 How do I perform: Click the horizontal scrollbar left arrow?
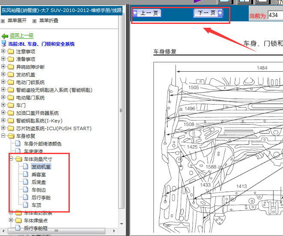3,231
